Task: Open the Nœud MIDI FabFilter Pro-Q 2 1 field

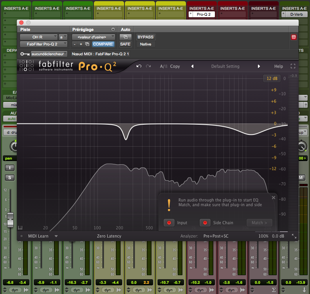Action: coord(100,54)
